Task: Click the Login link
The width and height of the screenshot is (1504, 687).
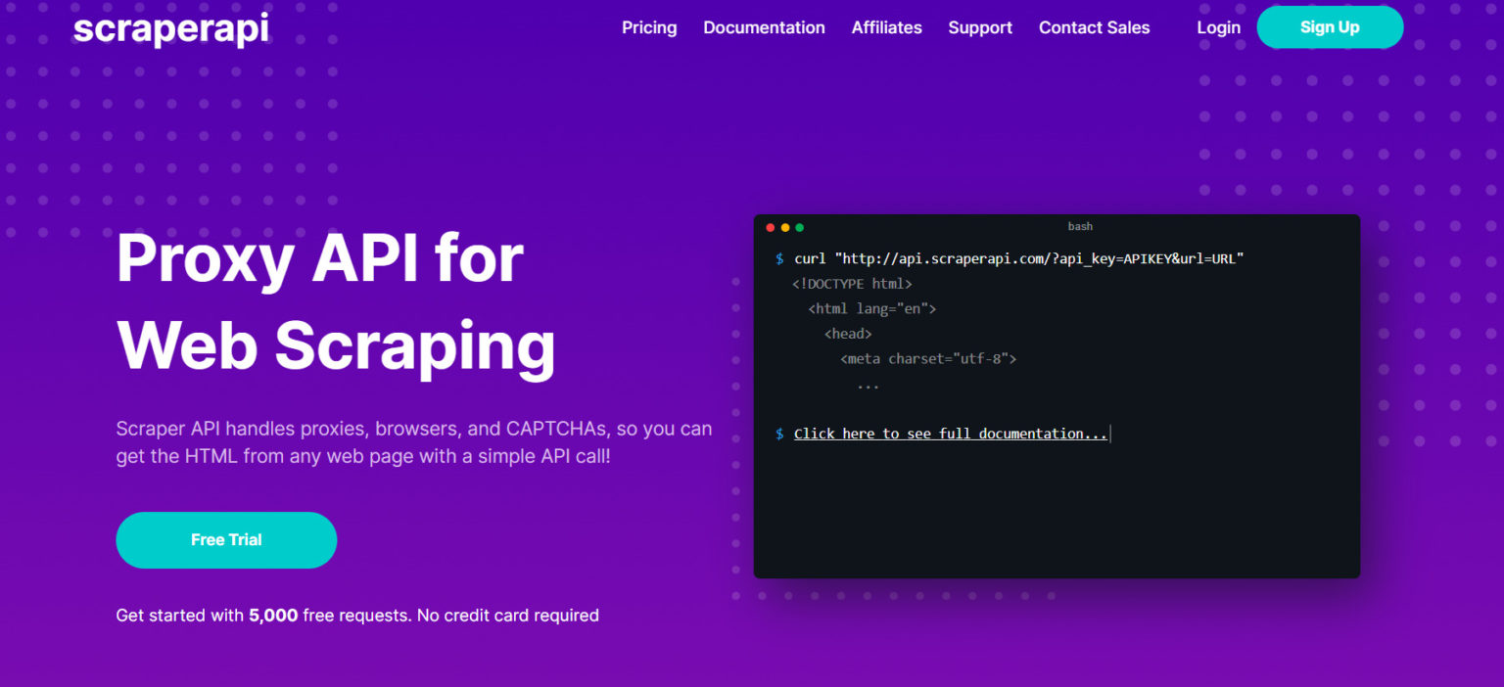Action: (x=1218, y=27)
